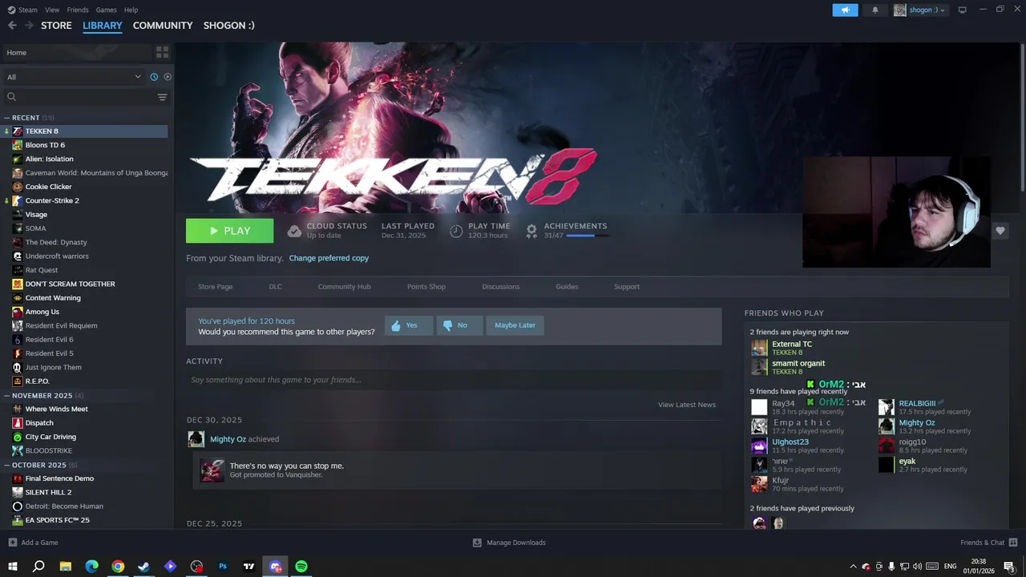Viewport: 1026px width, 577px height.
Task: Open Windows Start menu
Action: point(12,567)
